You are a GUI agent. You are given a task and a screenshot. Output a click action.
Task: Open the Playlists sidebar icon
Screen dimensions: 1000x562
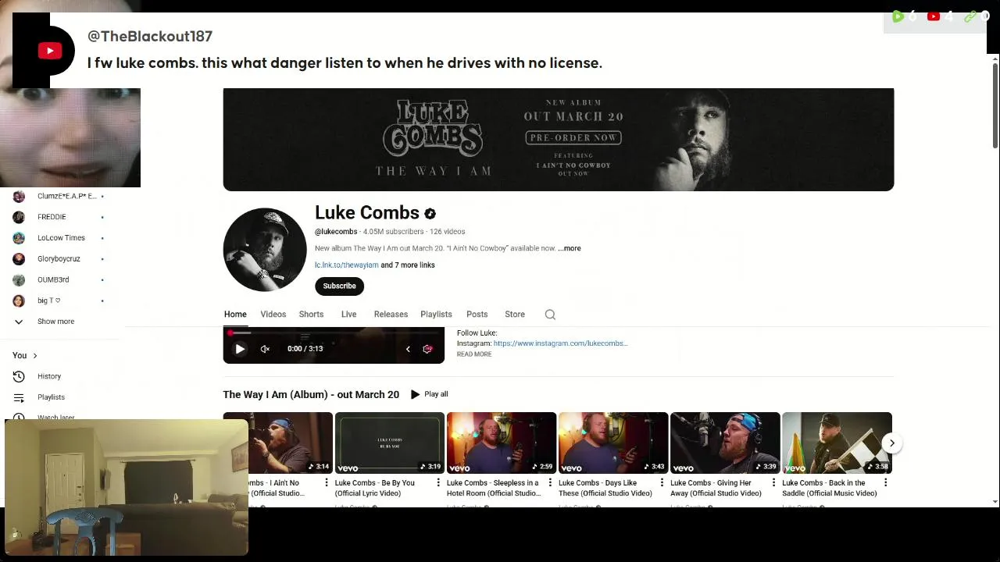click(19, 397)
